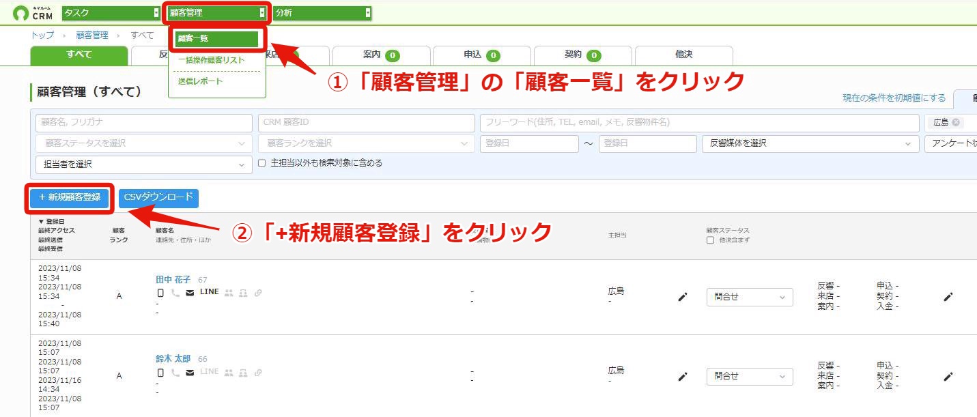Click the mobile phone icon for 田中 花子
Viewport: 977px width, 417px height.
(x=160, y=293)
